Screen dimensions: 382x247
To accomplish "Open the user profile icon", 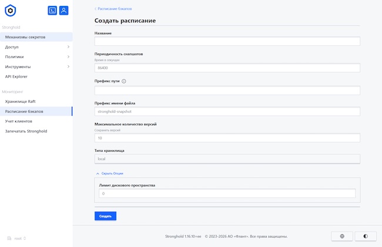I will tap(63, 10).
